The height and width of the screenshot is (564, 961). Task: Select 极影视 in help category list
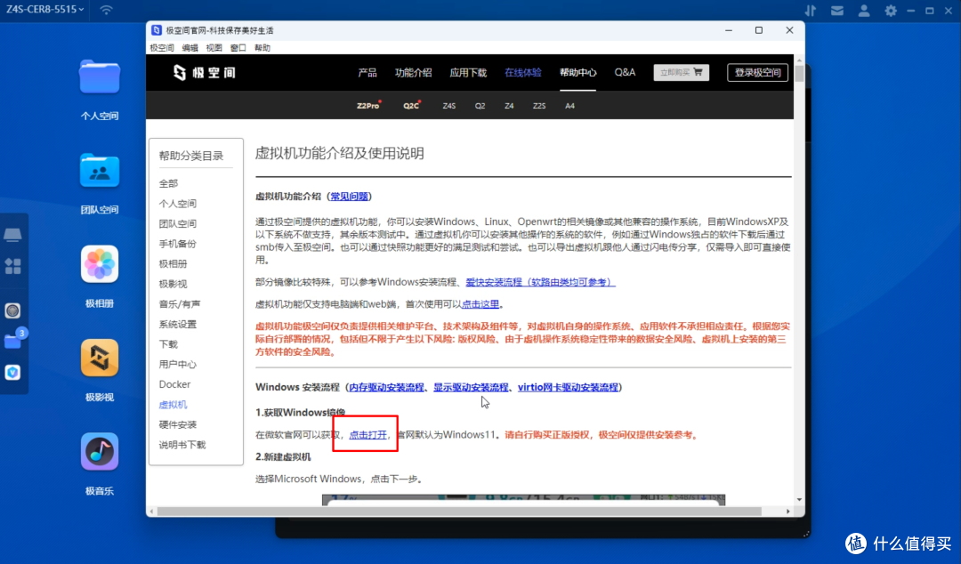coord(173,284)
